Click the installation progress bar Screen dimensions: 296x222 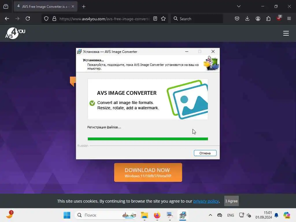(x=148, y=139)
